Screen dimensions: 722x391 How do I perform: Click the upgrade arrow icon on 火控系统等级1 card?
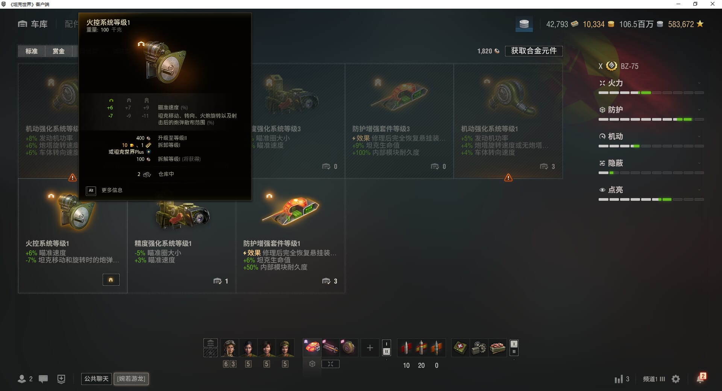click(111, 280)
